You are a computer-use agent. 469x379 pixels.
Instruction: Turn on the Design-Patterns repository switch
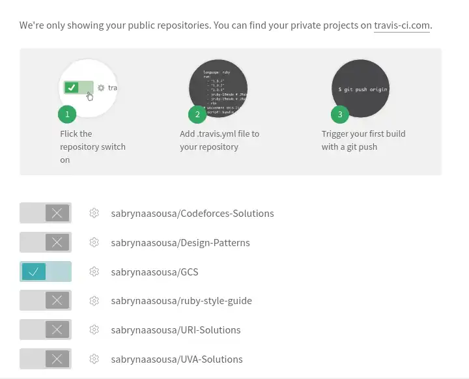tap(46, 242)
